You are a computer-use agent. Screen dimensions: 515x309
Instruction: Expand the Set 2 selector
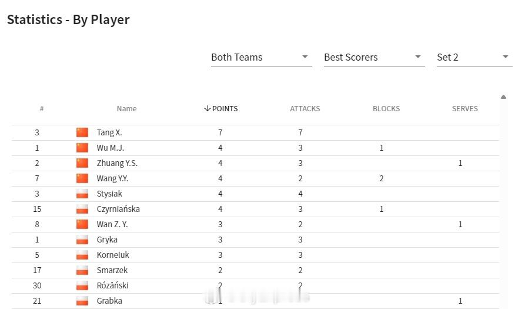click(x=474, y=57)
